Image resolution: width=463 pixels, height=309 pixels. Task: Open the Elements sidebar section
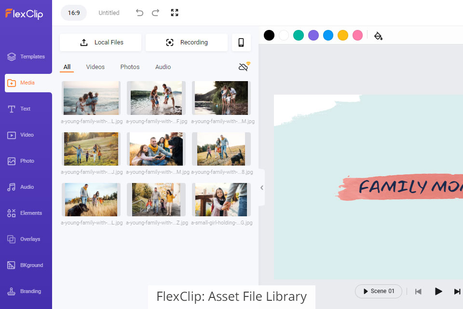click(x=25, y=213)
